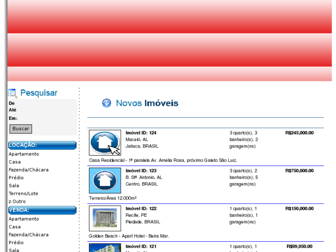The height and width of the screenshot is (252, 336).
Task: Click the price R$750,000.00
Action: coord(299,171)
